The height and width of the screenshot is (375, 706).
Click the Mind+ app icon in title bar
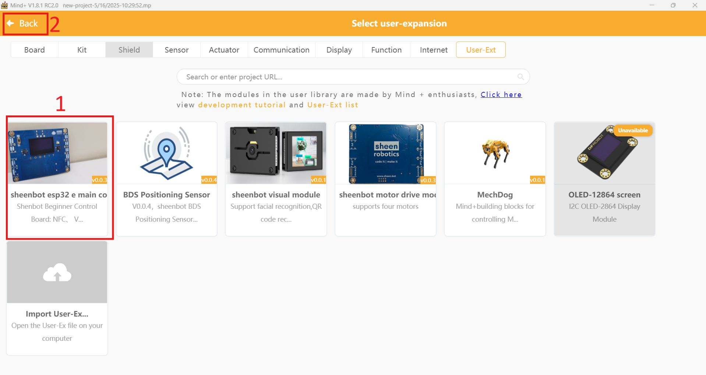[4, 5]
